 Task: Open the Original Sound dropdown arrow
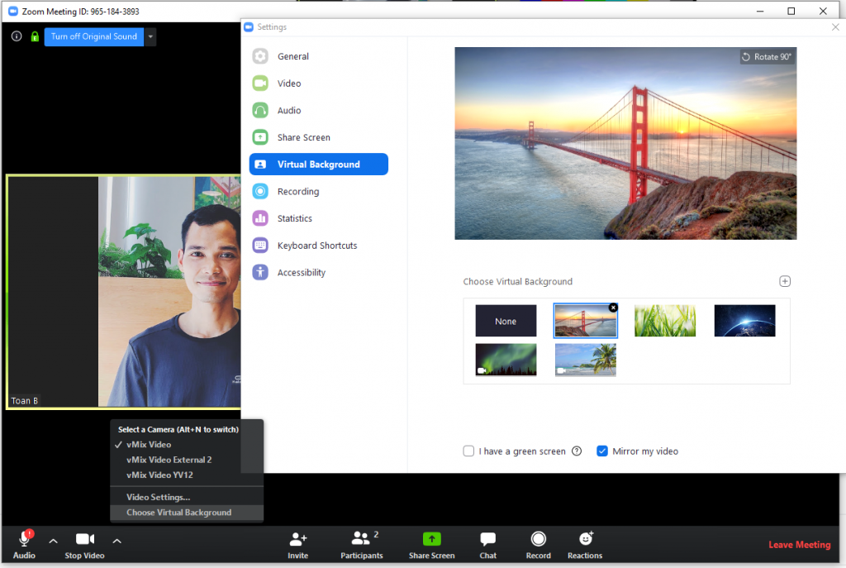click(150, 36)
